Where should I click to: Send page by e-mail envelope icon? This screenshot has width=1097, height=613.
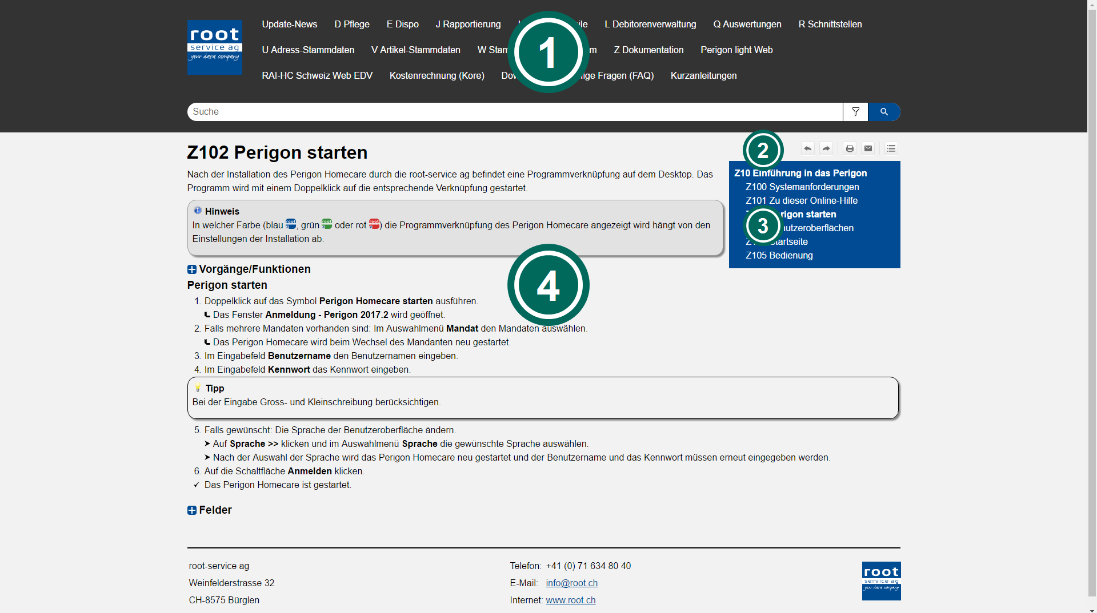click(868, 148)
